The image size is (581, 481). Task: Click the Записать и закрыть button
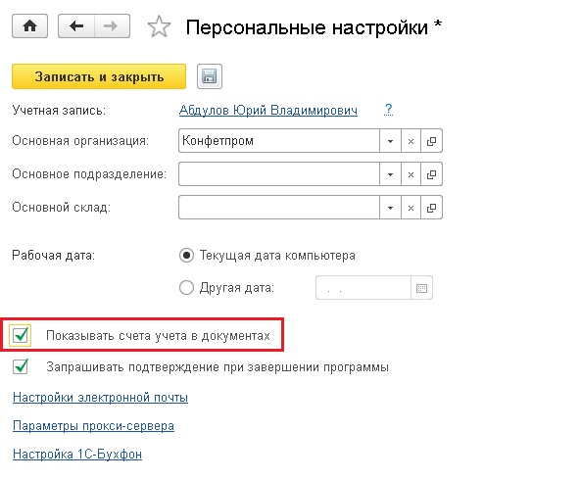coord(99,76)
